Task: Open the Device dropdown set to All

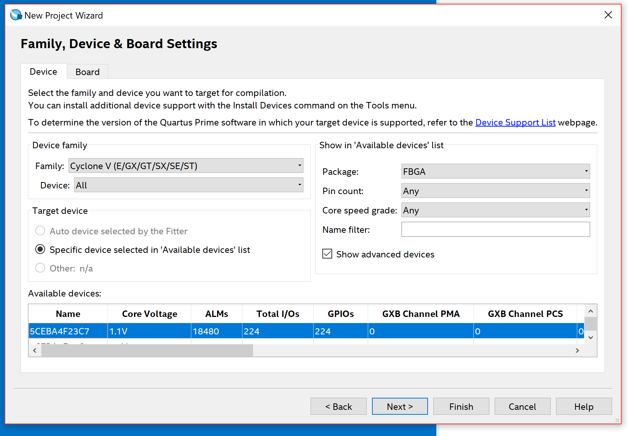Action: pyautogui.click(x=189, y=185)
